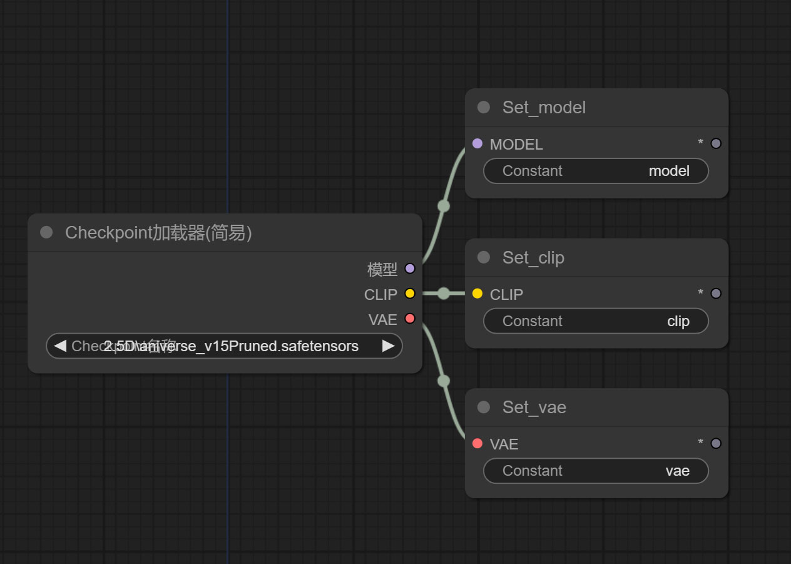Click the Set_vae node title
Viewport: 791px width, 564px height.
point(534,408)
